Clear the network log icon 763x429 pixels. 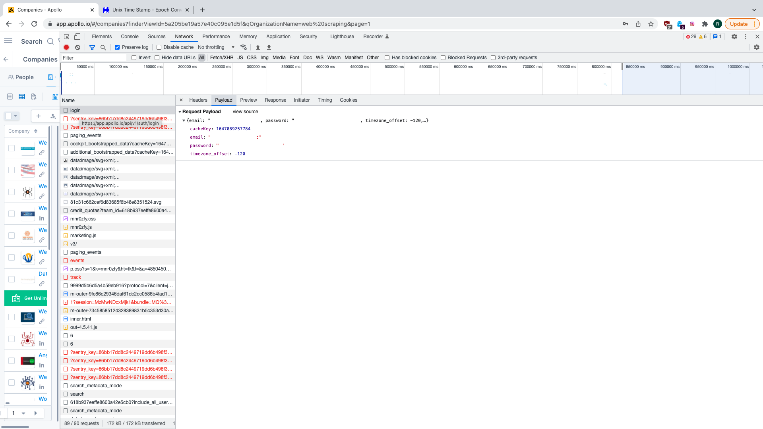[78, 47]
